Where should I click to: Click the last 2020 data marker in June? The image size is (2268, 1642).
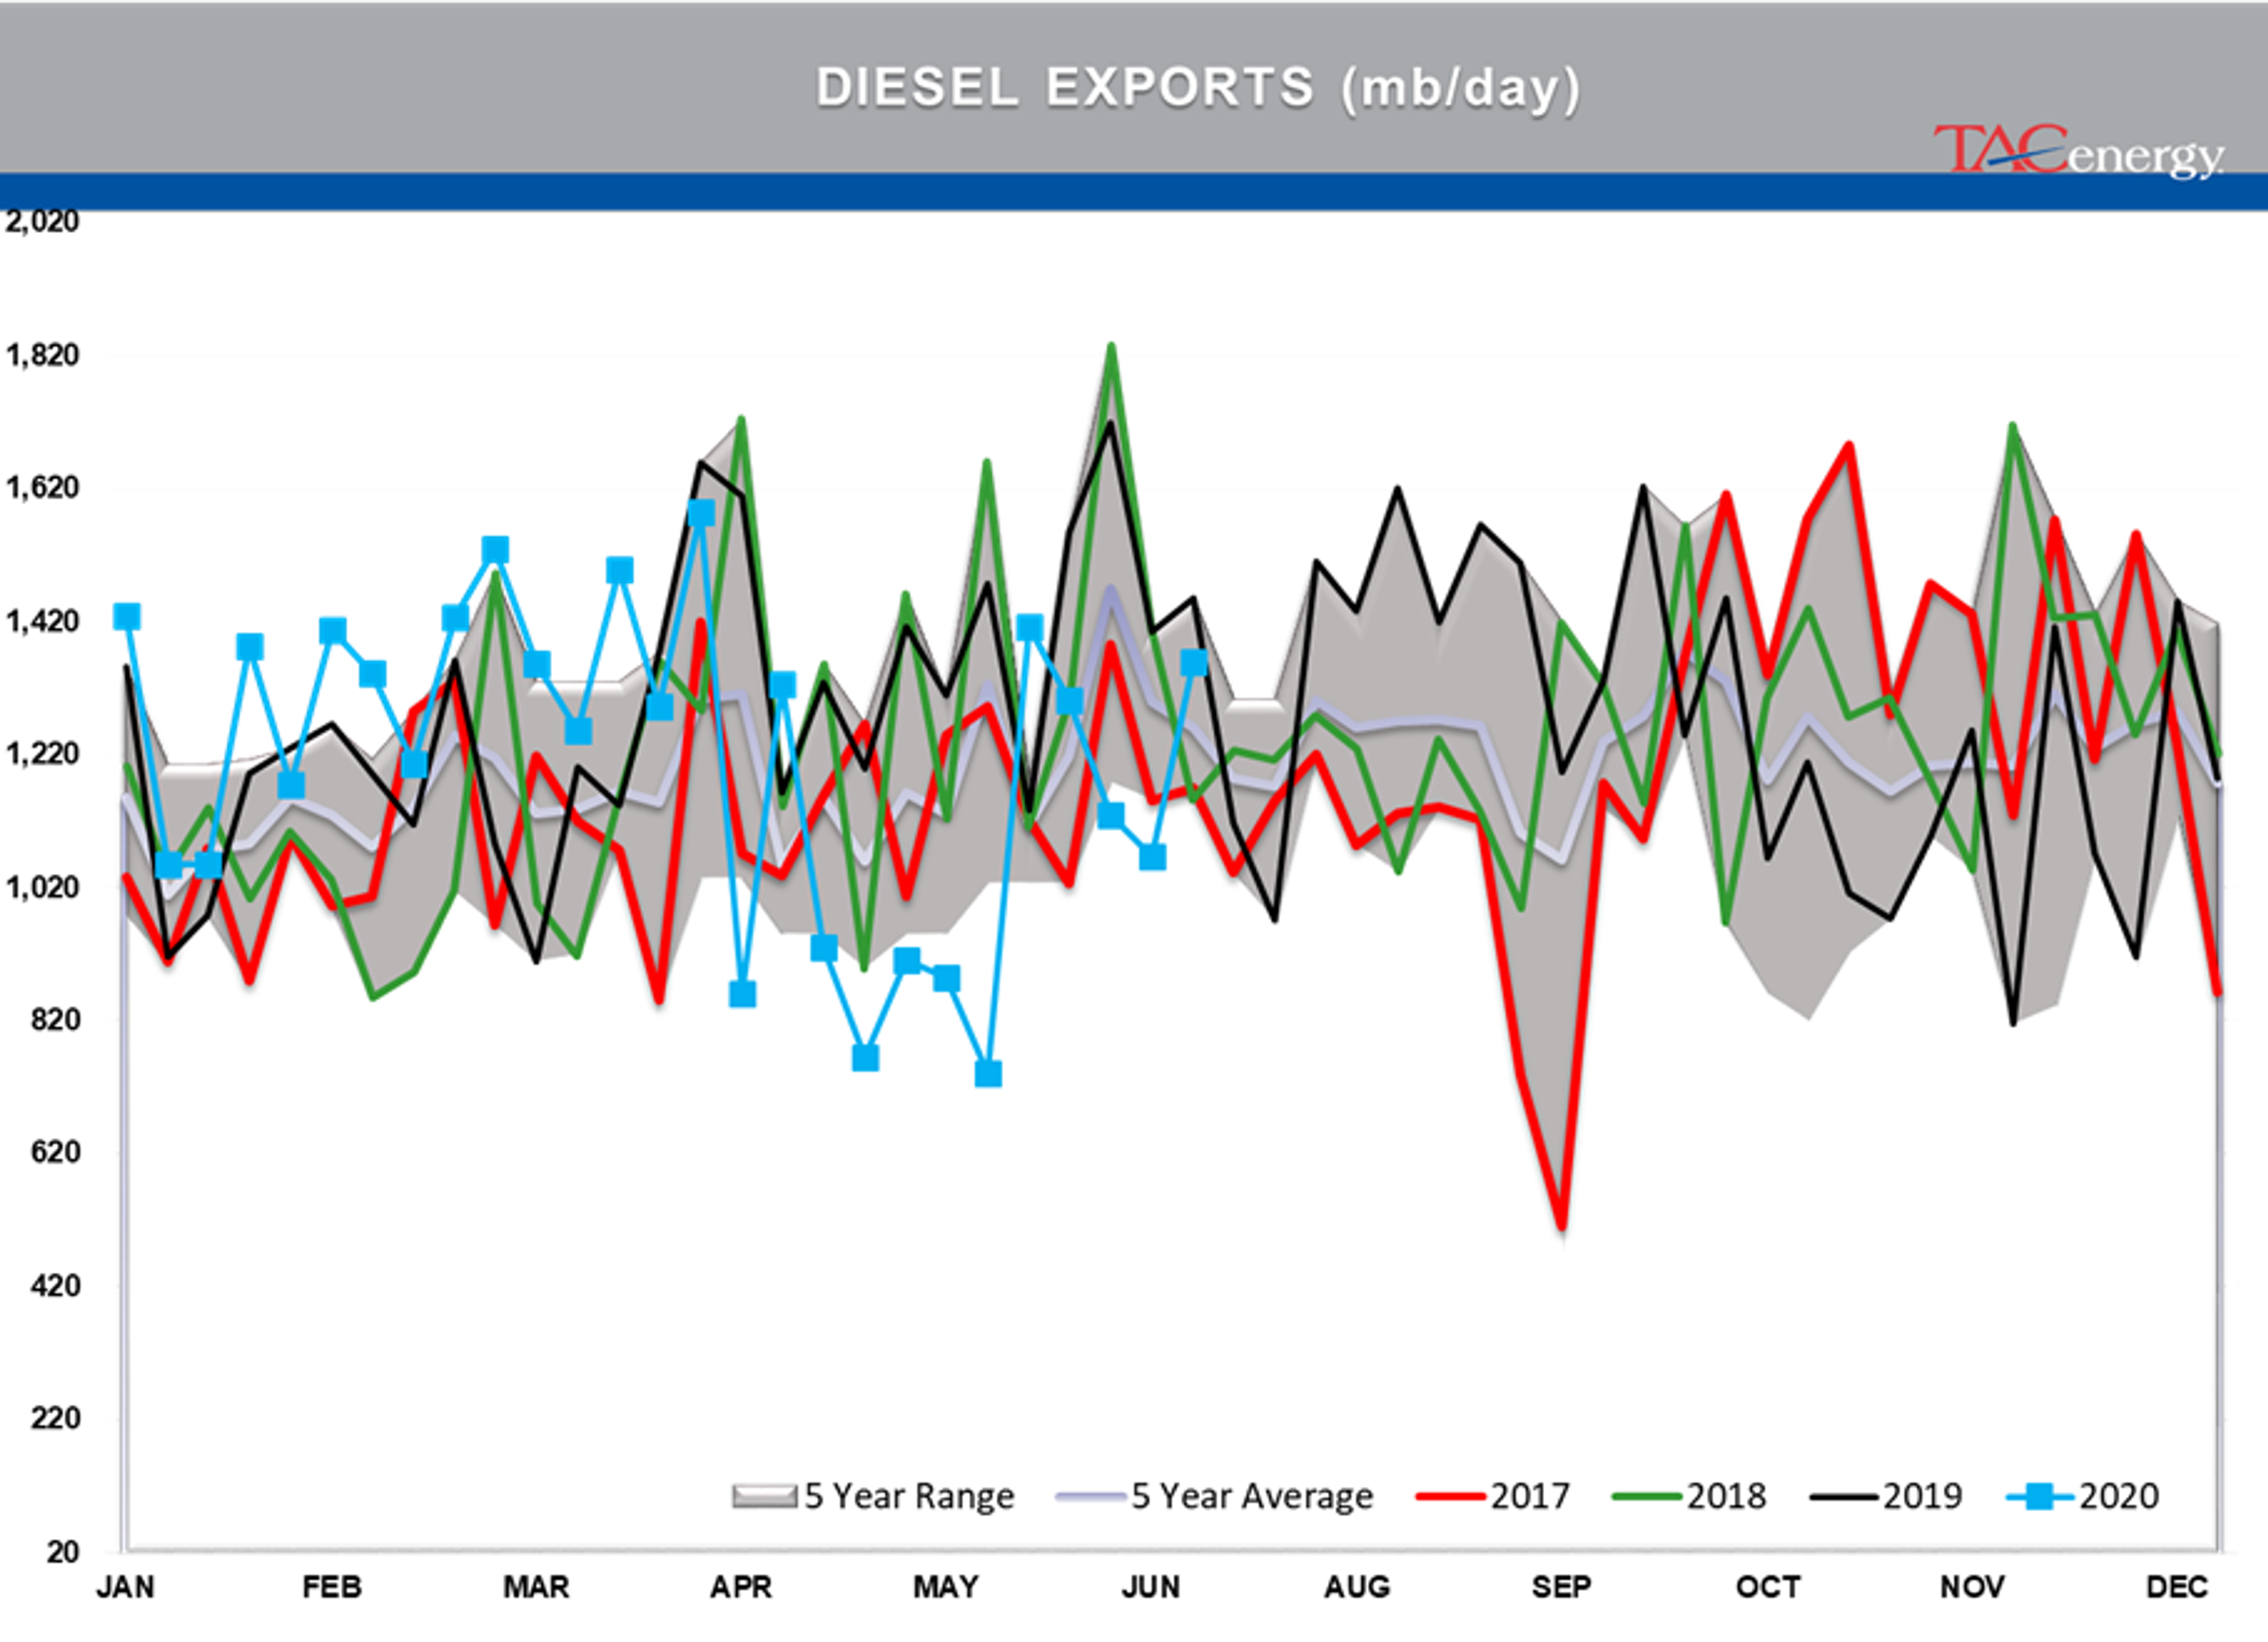coord(1194,662)
